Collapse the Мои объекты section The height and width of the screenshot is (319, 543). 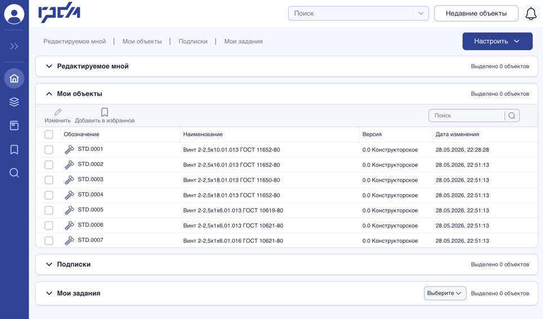(x=49, y=94)
